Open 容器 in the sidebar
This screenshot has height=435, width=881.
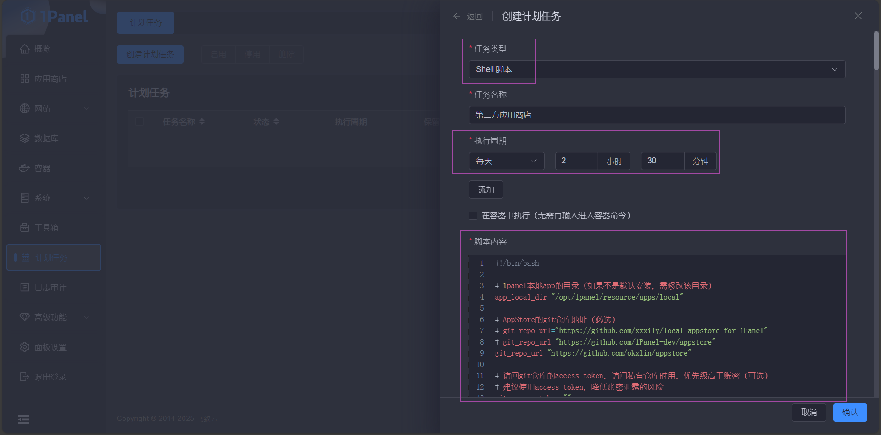click(54, 168)
